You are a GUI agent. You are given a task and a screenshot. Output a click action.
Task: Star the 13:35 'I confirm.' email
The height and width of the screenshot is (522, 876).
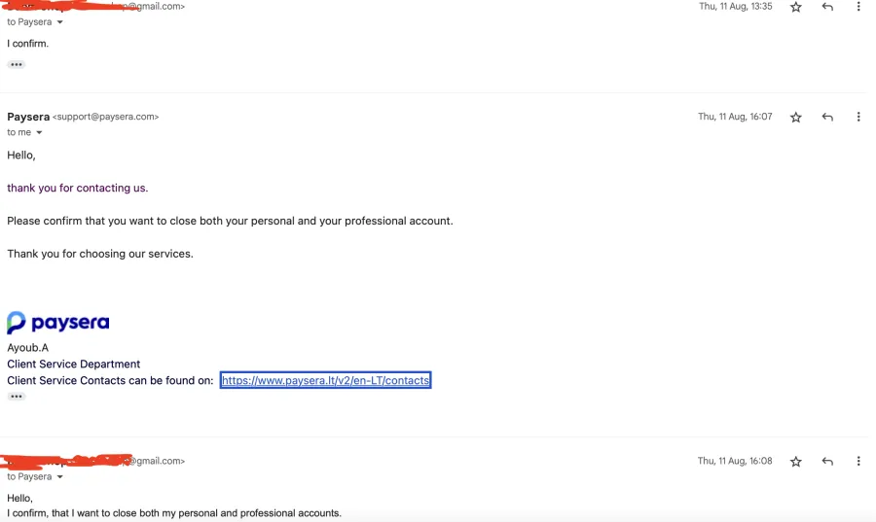[x=795, y=7]
